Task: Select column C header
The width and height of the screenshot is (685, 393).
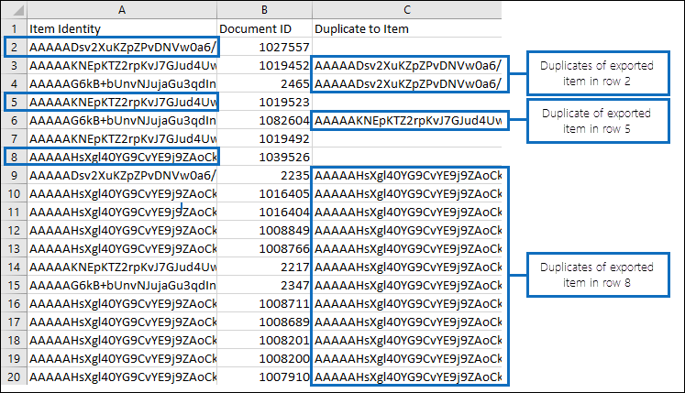Action: click(407, 10)
